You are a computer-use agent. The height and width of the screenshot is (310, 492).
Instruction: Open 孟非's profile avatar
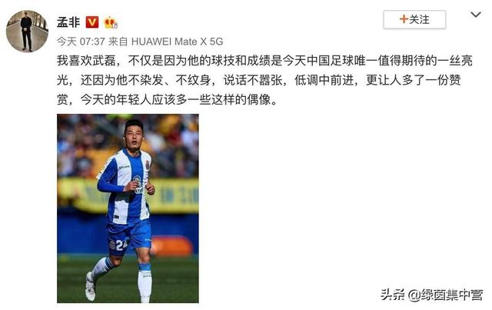tap(27, 31)
